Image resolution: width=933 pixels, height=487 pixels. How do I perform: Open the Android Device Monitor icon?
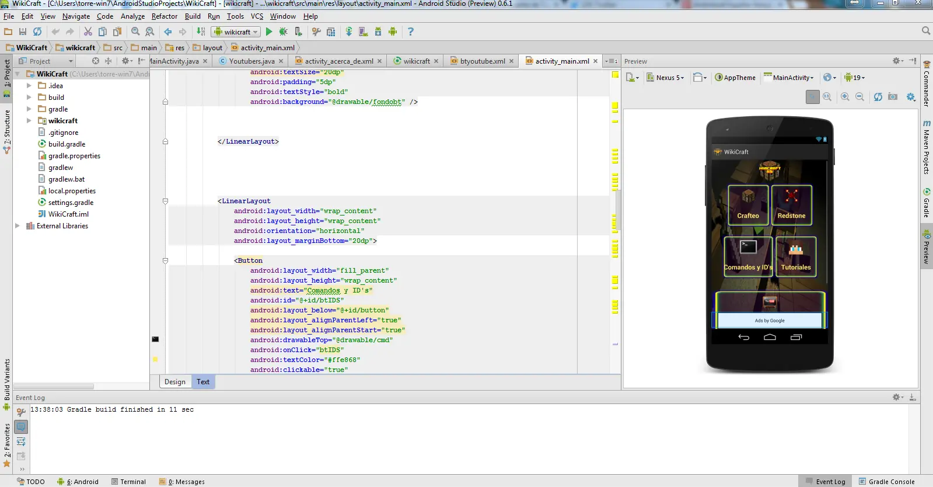tap(393, 32)
